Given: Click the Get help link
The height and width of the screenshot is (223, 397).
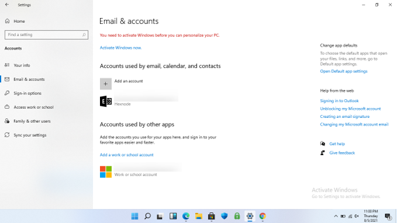Looking at the screenshot, I should click(337, 144).
